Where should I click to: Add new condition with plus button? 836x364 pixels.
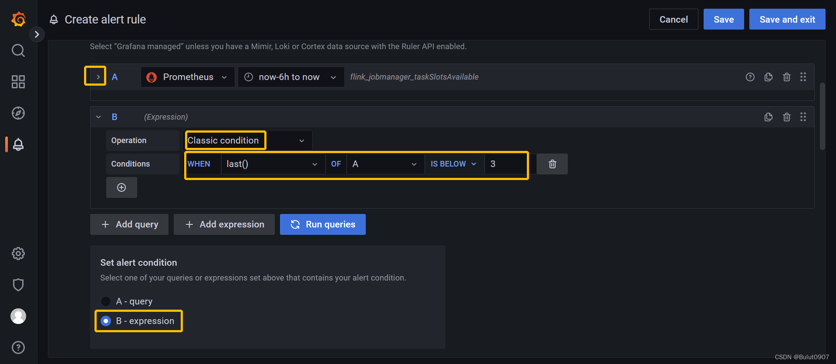pyautogui.click(x=121, y=187)
